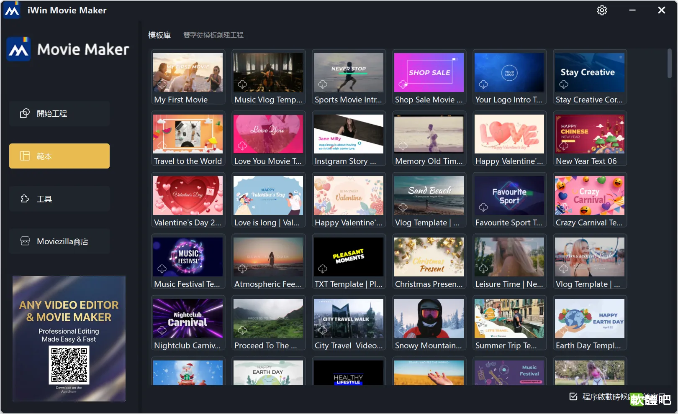Download Atmospheric Feeling template cloud icon

[x=242, y=269]
